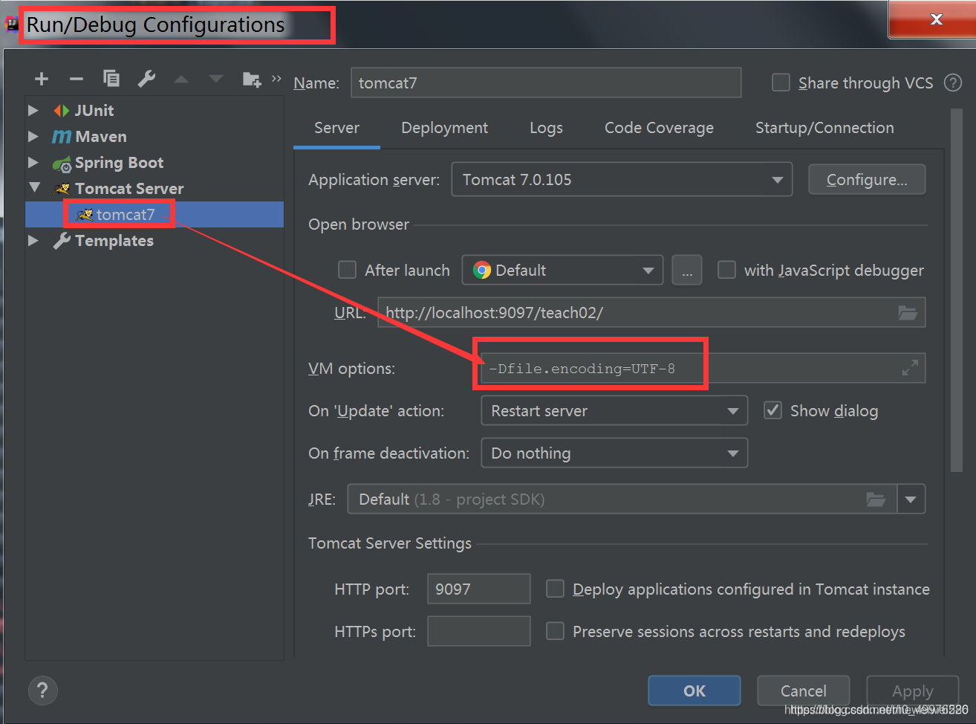
Task: Click the right vertical scrollbar
Action: coord(957,290)
